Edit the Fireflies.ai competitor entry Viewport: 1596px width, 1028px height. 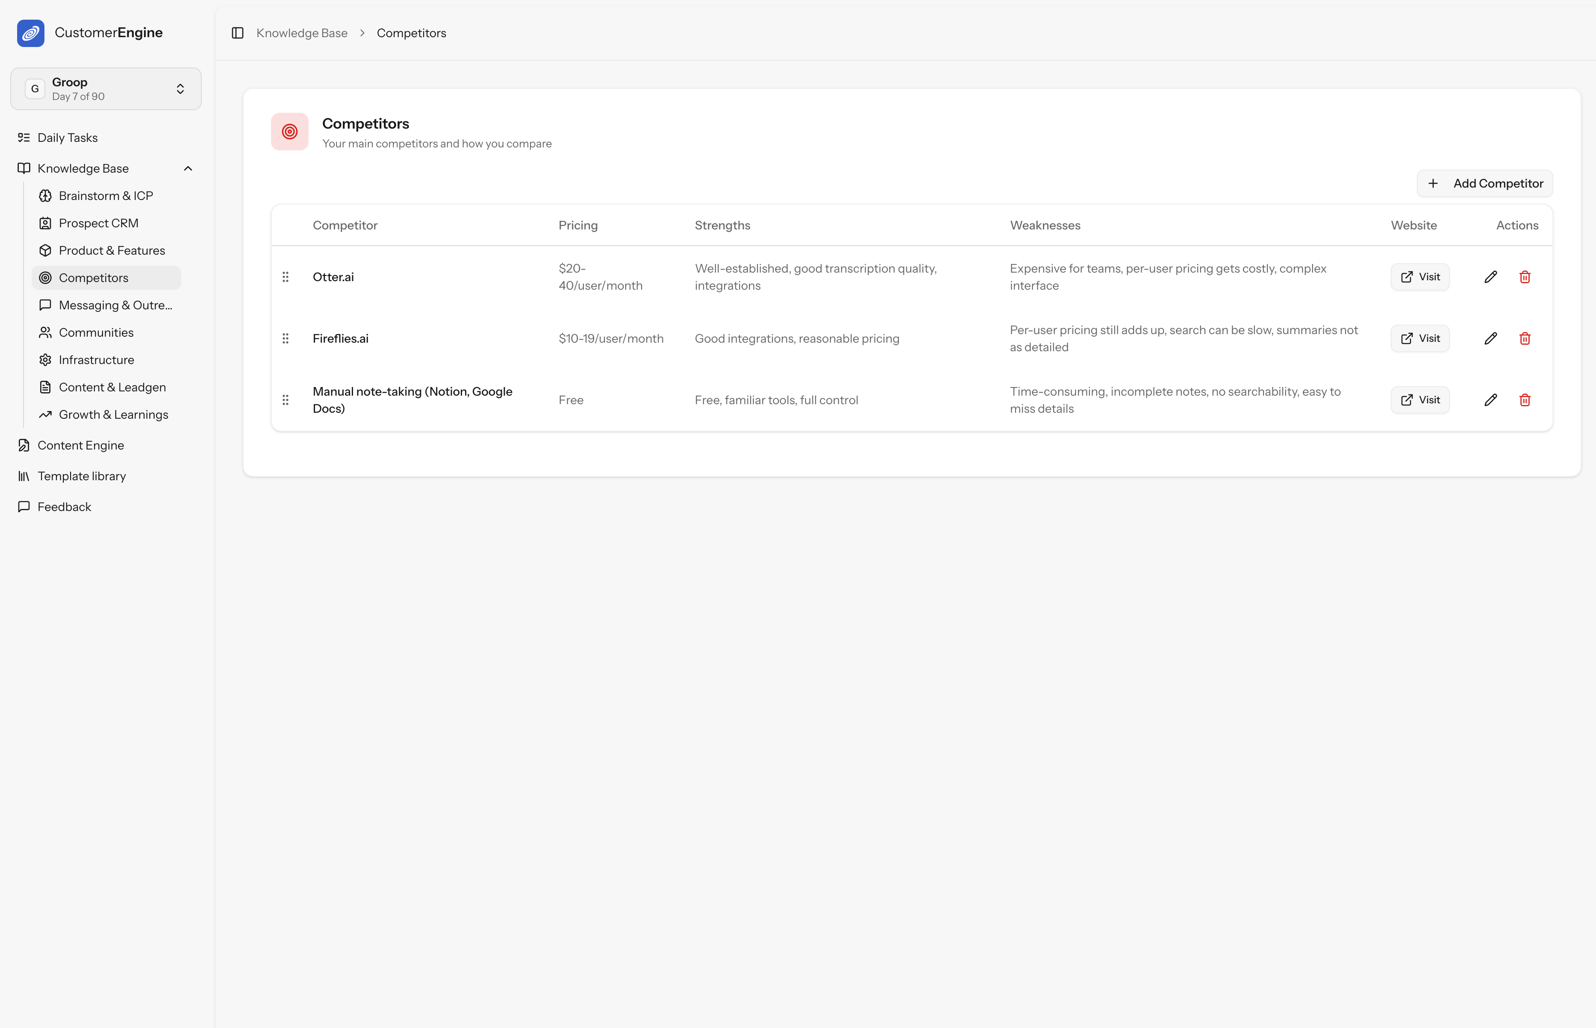(x=1490, y=338)
